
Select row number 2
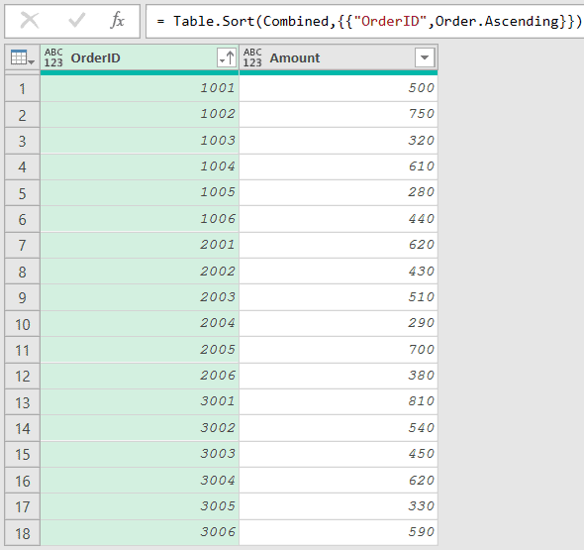coord(23,115)
